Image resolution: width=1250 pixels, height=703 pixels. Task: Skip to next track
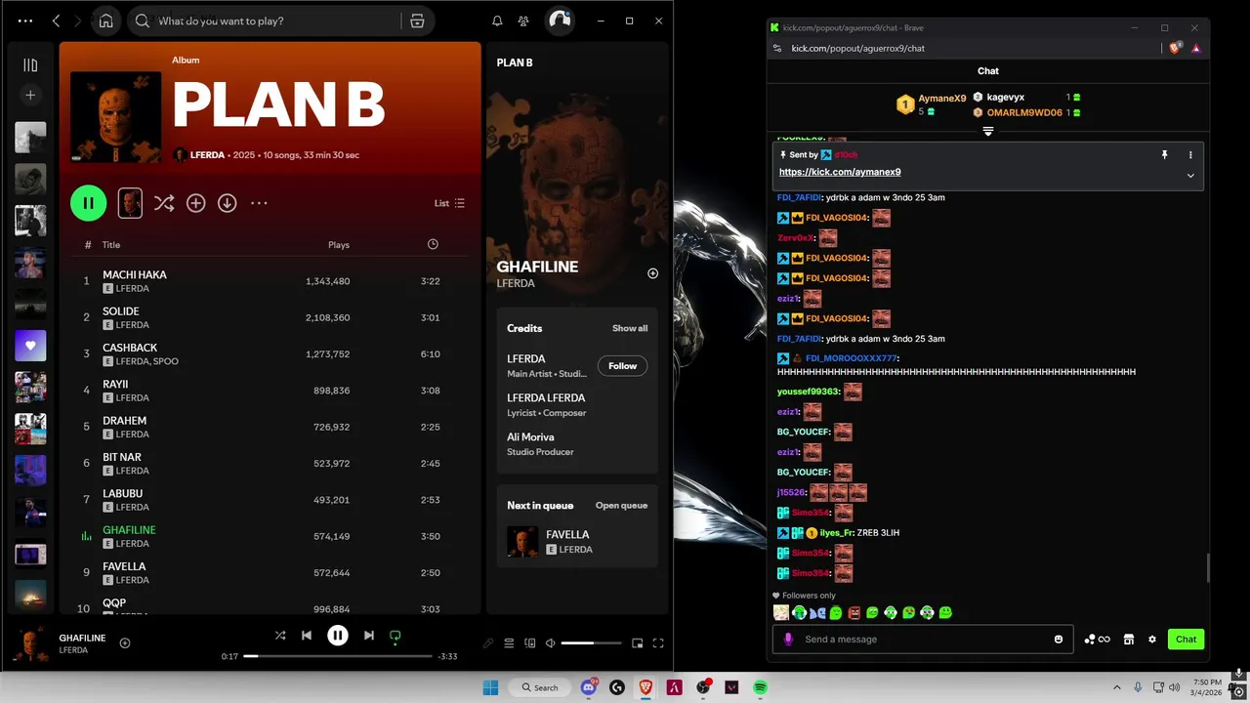coord(368,636)
